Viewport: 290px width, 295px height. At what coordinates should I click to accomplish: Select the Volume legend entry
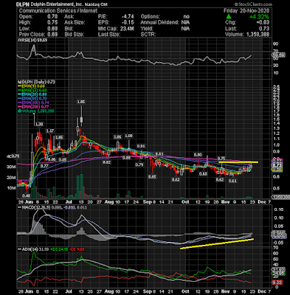tap(35, 111)
